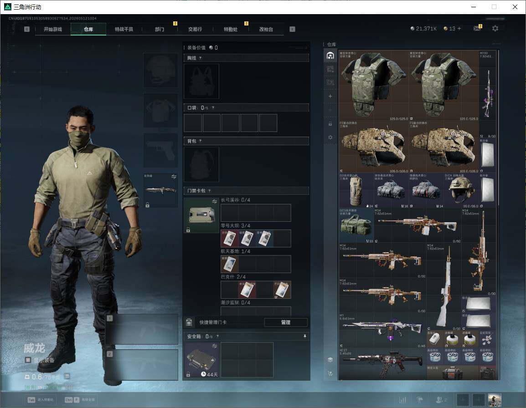
Task: Select the 航天基地 access card
Action: (229, 264)
